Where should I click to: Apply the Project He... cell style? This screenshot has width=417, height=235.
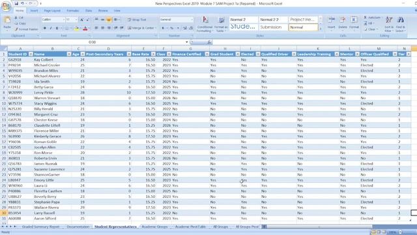tap(303, 20)
